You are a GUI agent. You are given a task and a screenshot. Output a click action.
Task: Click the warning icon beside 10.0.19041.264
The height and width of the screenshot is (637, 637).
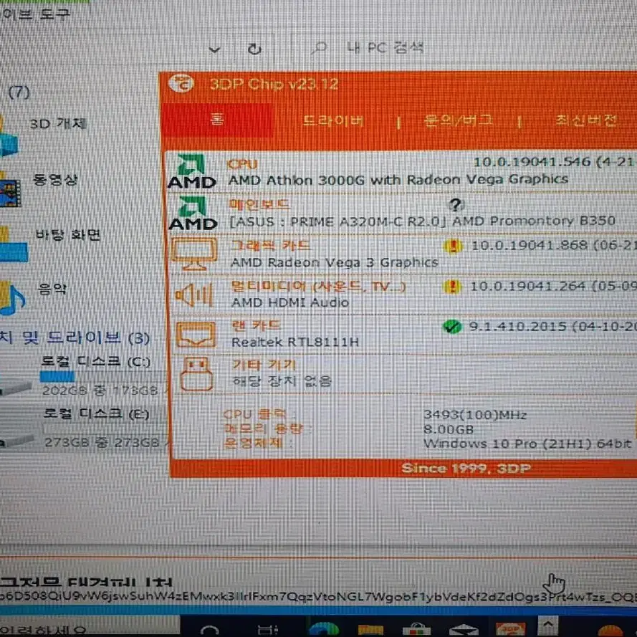[x=452, y=287]
